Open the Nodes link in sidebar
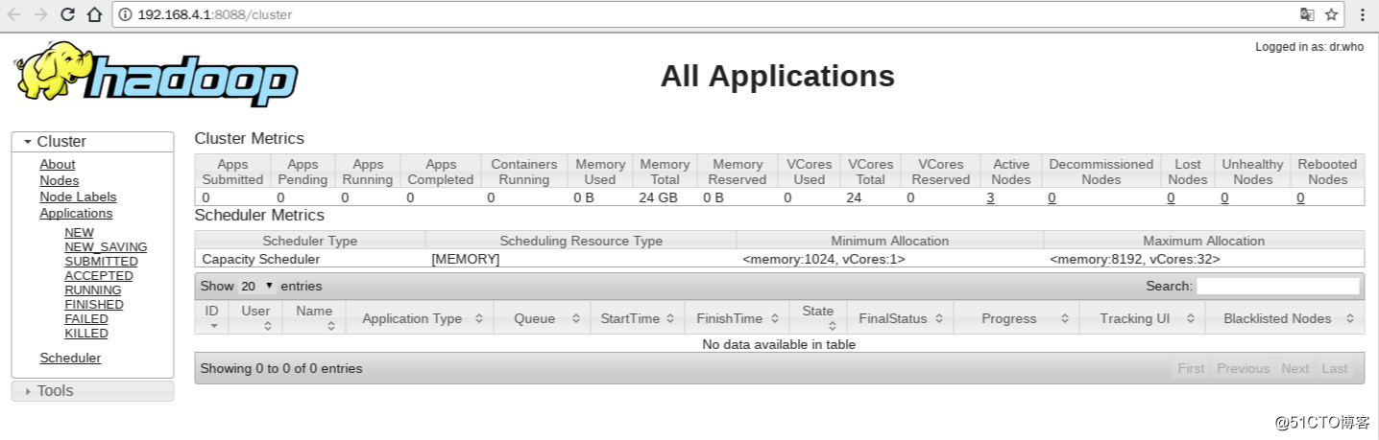 click(60, 180)
